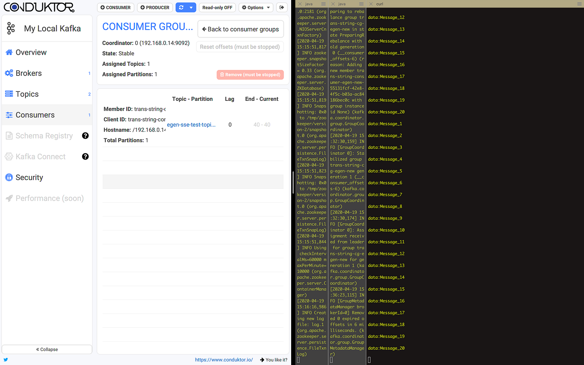Visit the conduktor.io website link
Image resolution: width=584 pixels, height=365 pixels.
click(224, 360)
